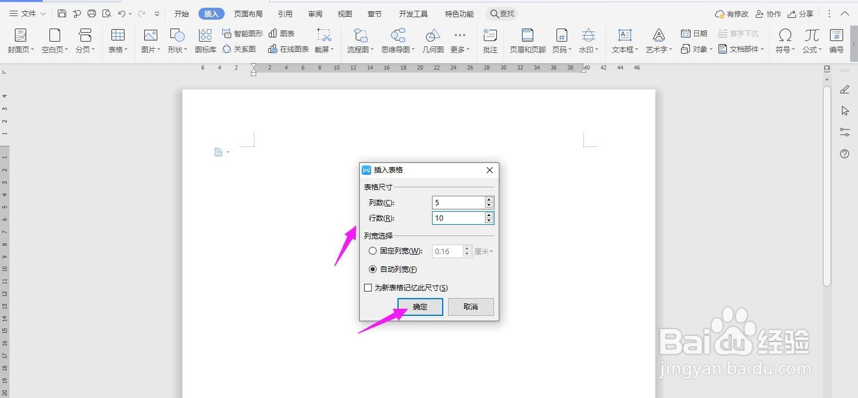Cancel the dialog with 取消

[x=471, y=307]
